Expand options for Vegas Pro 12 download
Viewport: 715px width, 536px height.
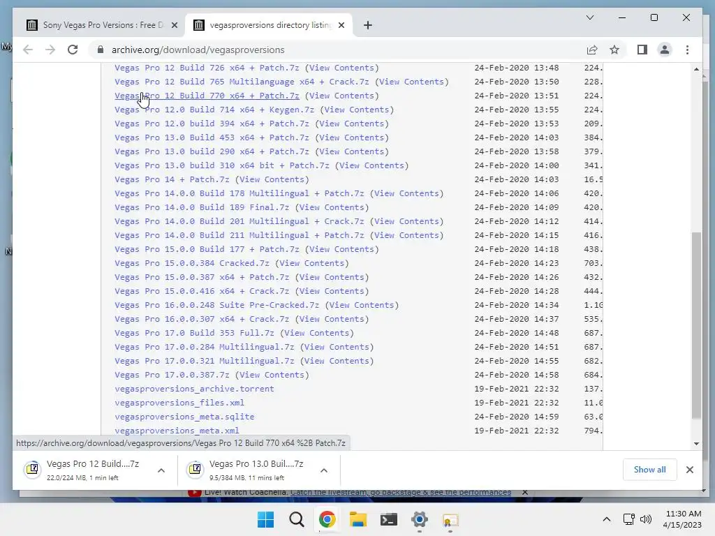(x=161, y=470)
